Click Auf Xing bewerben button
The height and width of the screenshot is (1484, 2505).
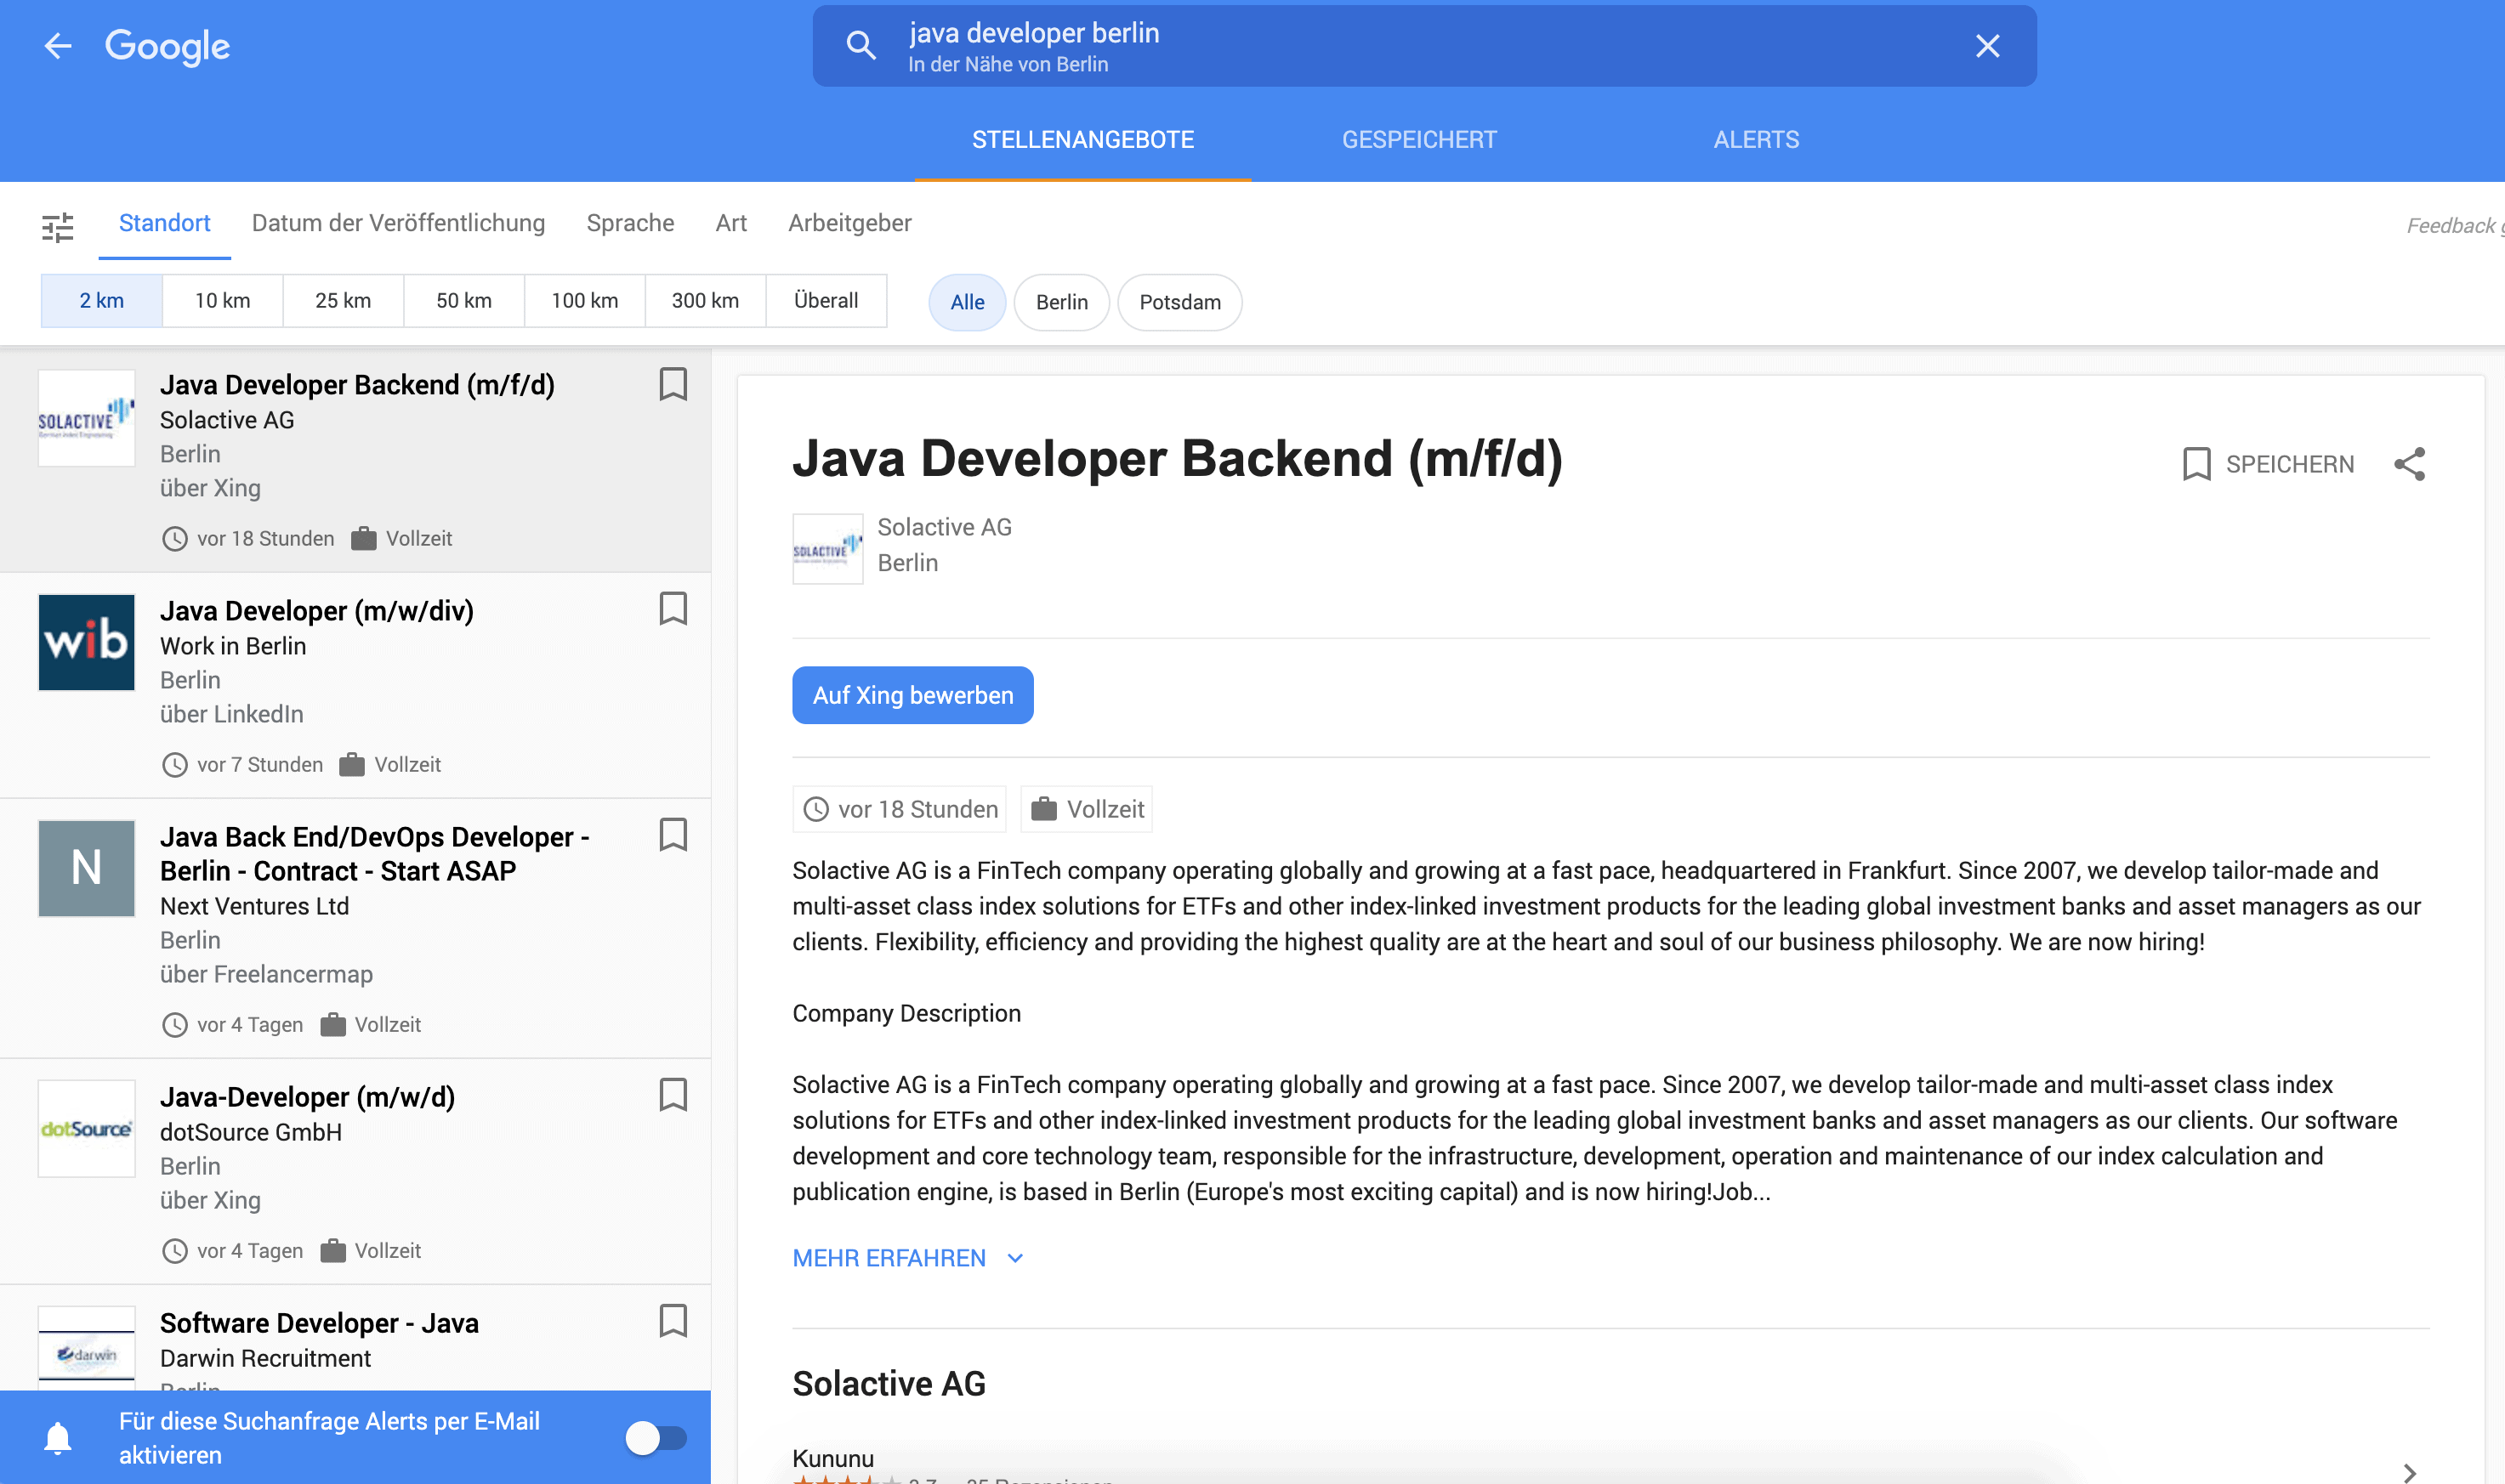(x=912, y=695)
